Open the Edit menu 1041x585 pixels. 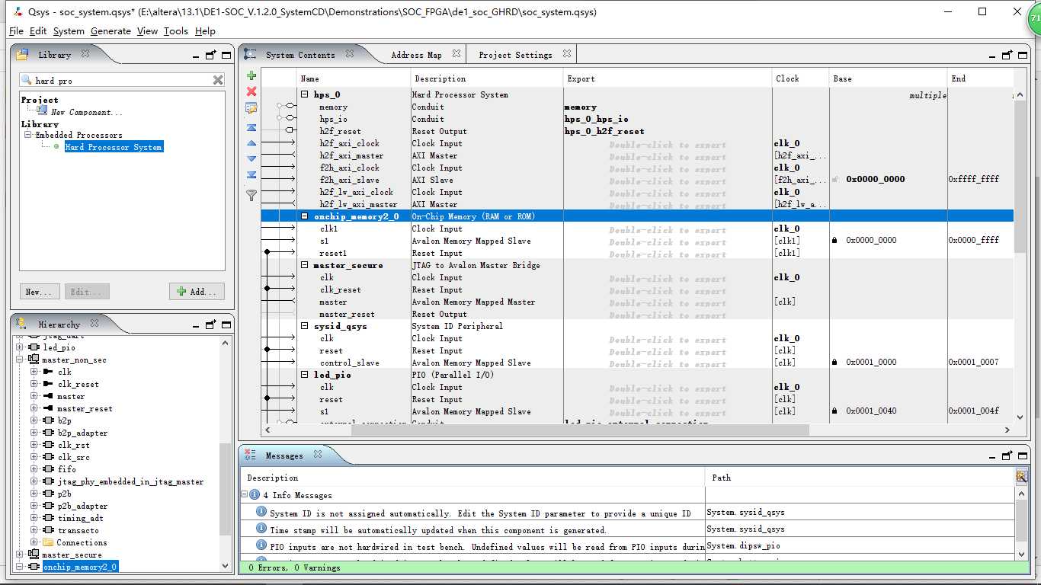click(38, 30)
